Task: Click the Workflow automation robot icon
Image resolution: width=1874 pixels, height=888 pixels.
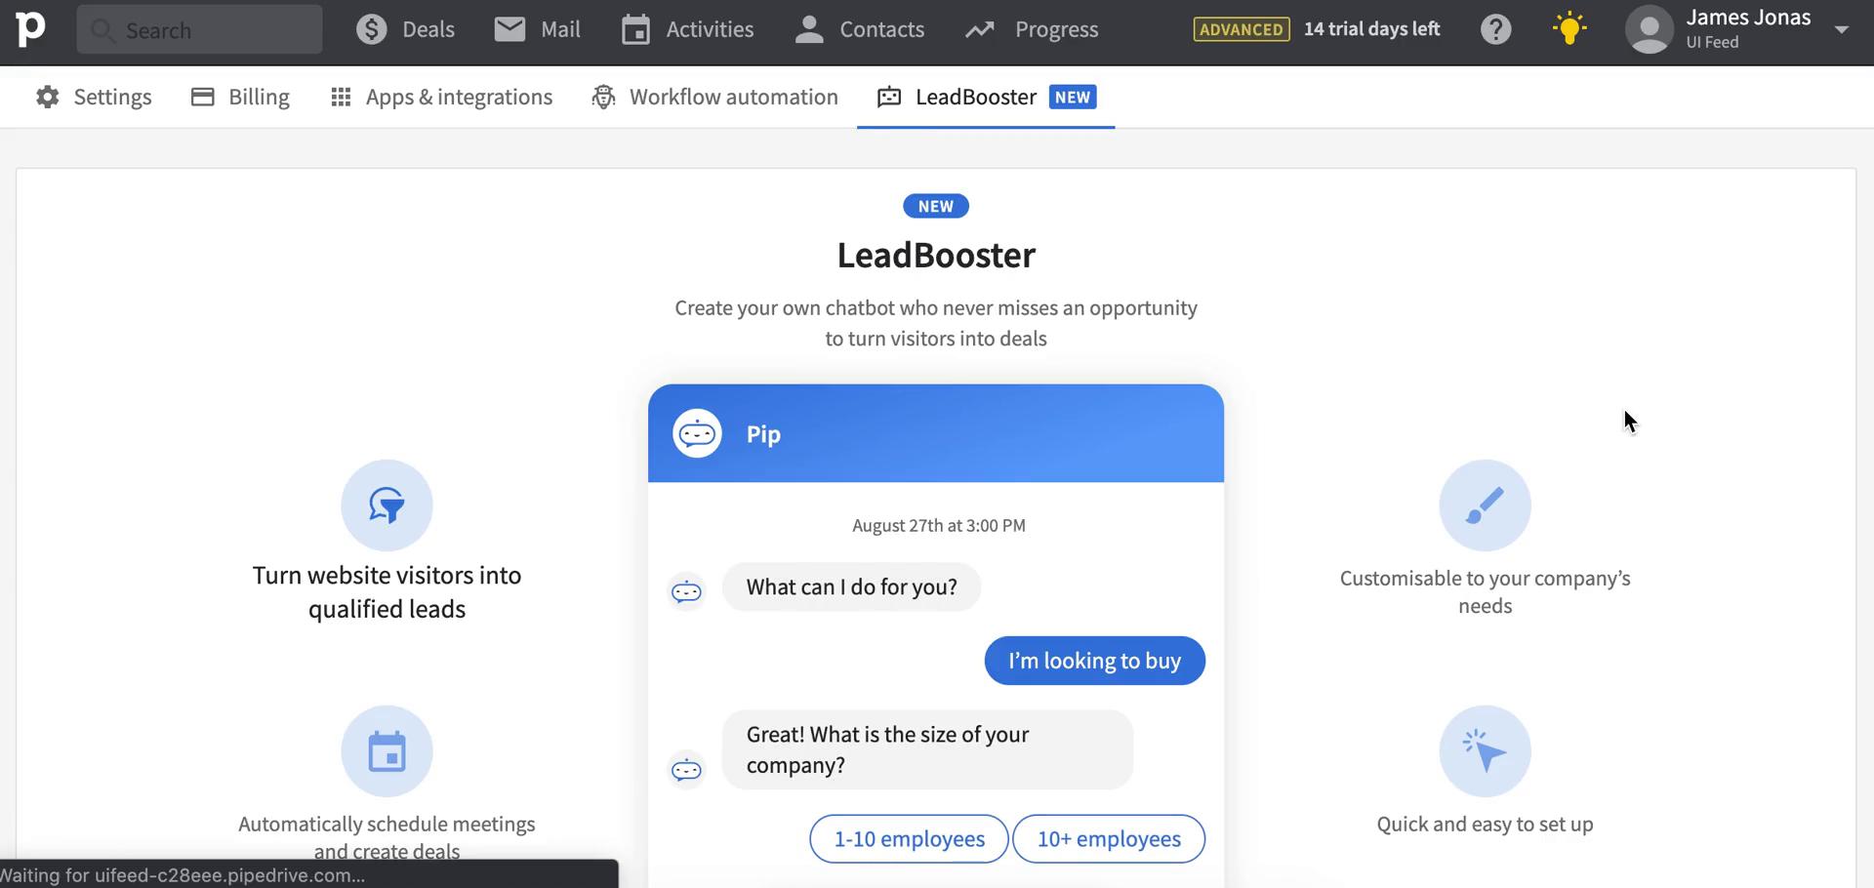Action: [x=603, y=97]
